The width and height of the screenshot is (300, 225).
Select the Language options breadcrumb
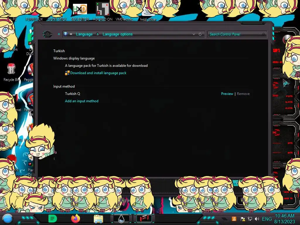pyautogui.click(x=117, y=34)
